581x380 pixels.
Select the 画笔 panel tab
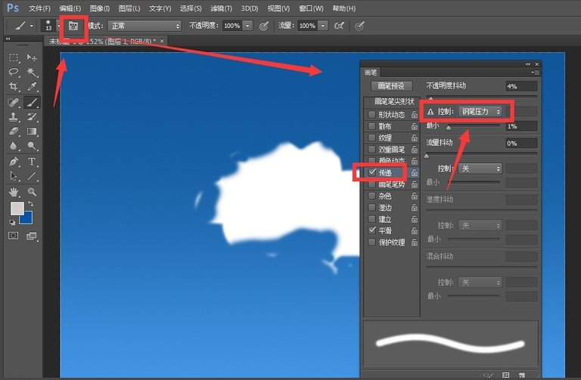(x=371, y=73)
